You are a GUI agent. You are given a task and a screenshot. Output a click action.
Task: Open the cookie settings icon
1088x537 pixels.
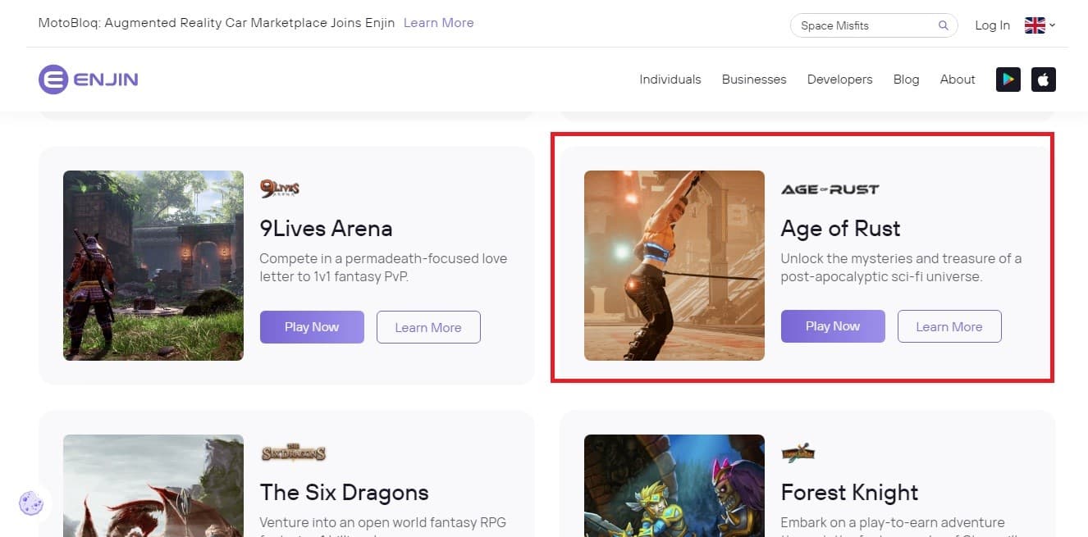point(31,502)
